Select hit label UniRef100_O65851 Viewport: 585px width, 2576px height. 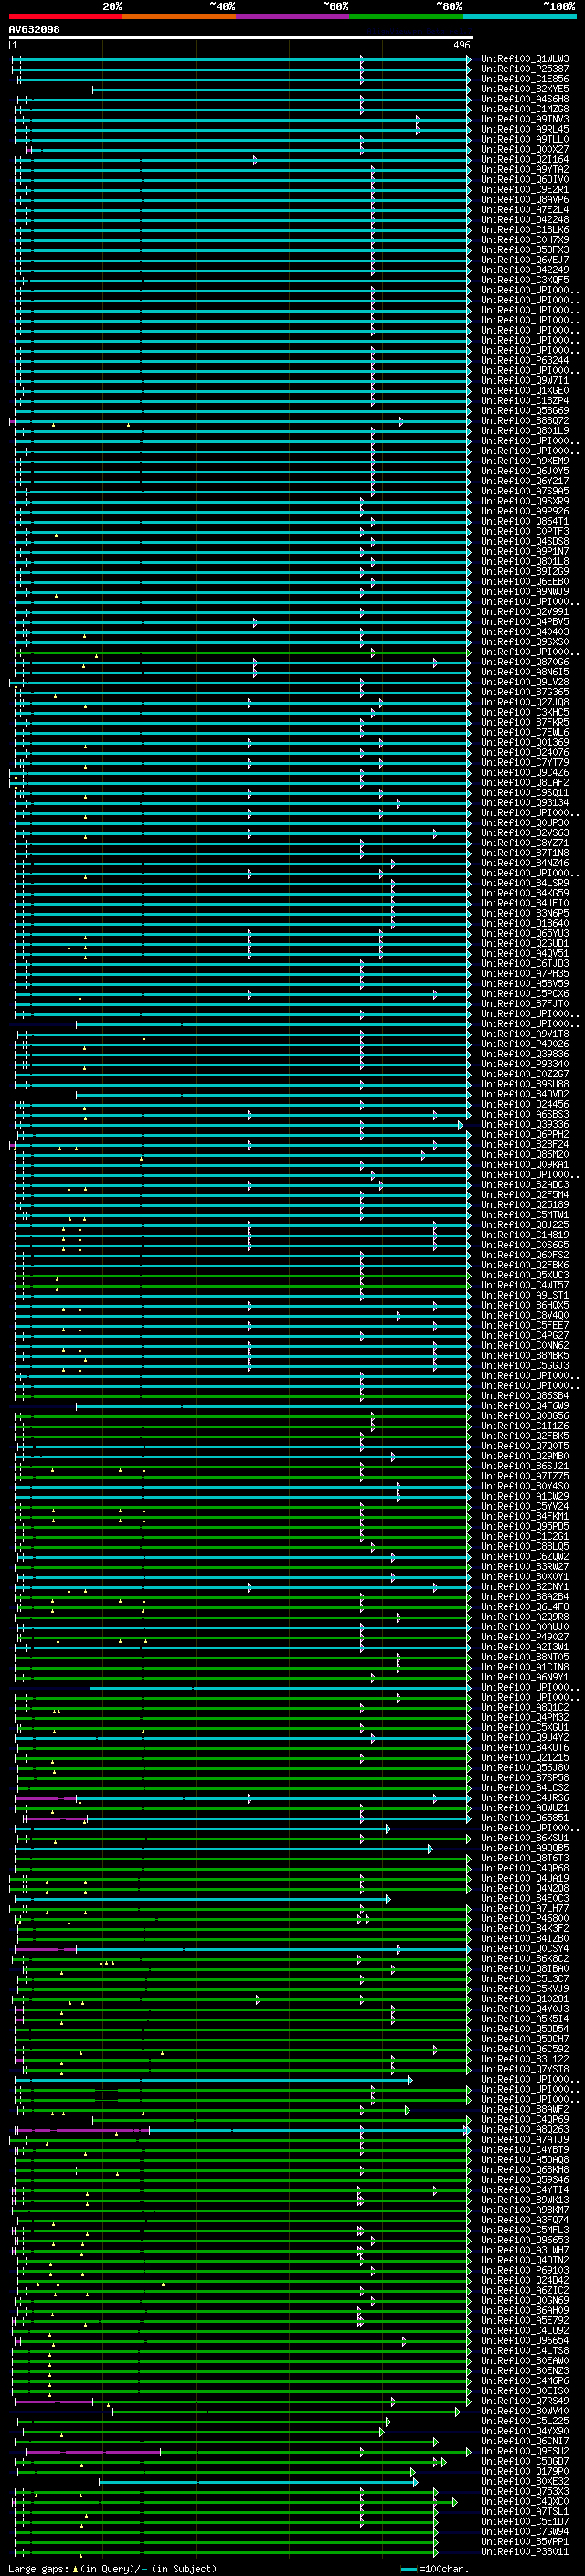point(525,1817)
